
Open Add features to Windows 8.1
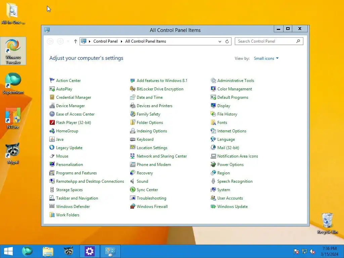(x=162, y=81)
